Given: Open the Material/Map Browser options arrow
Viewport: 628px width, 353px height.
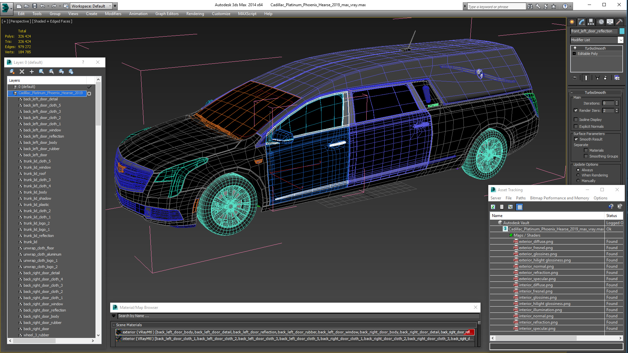Looking at the screenshot, I should tap(114, 316).
